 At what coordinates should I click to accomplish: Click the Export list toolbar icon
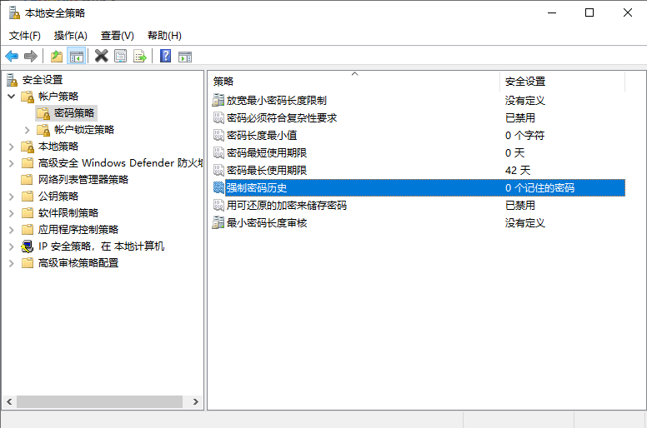point(140,56)
